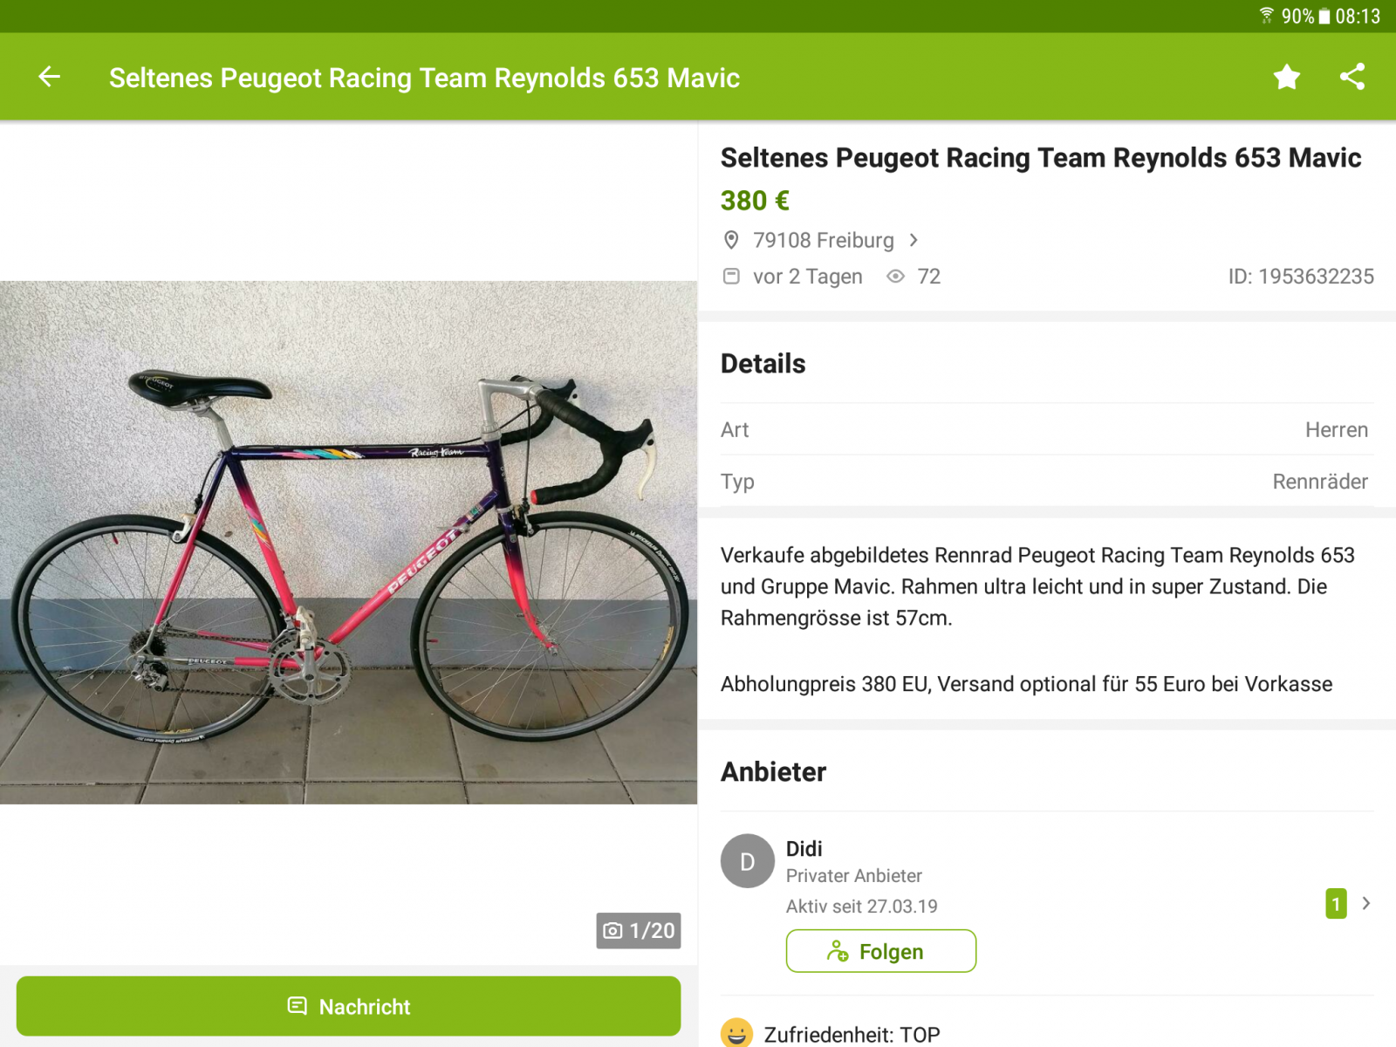
Task: Tap the Zufriedenheit smiley icon
Action: [x=736, y=1033]
